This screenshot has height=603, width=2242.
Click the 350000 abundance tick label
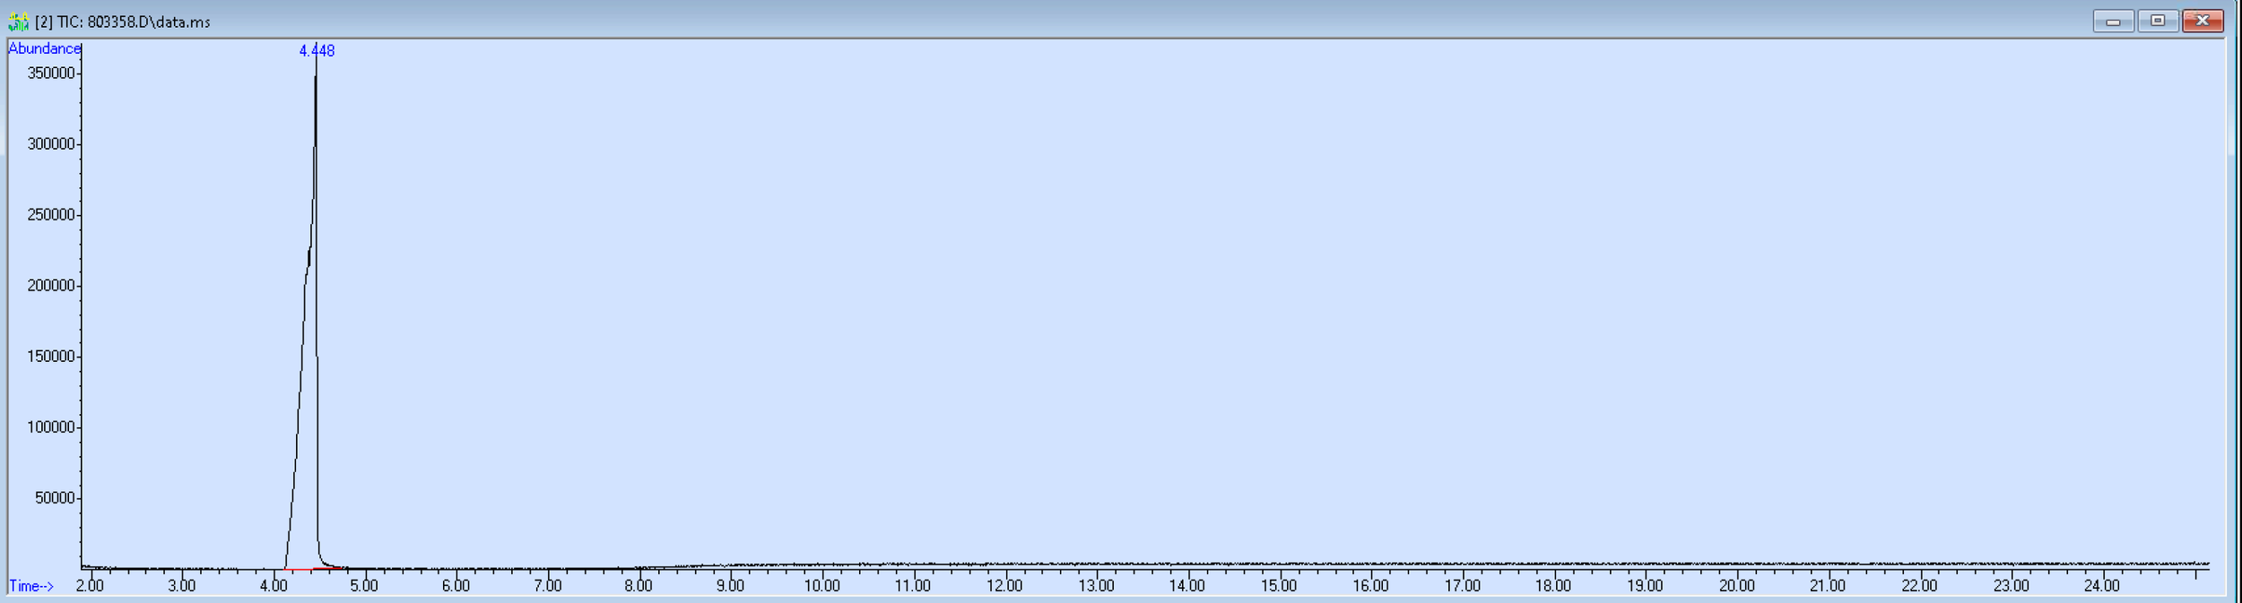[51, 73]
